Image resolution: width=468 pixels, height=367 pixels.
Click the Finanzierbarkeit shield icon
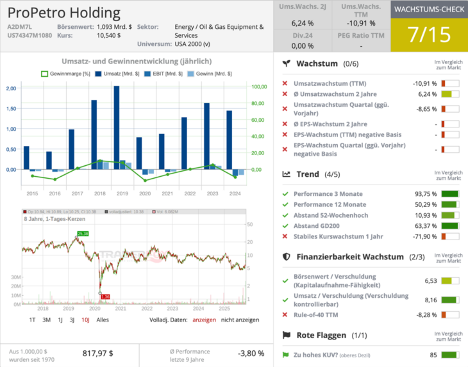click(287, 257)
